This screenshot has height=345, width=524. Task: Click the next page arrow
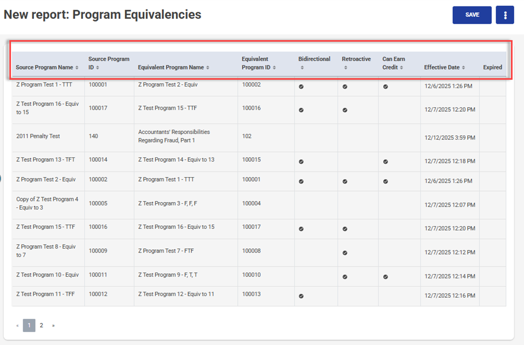click(x=53, y=325)
